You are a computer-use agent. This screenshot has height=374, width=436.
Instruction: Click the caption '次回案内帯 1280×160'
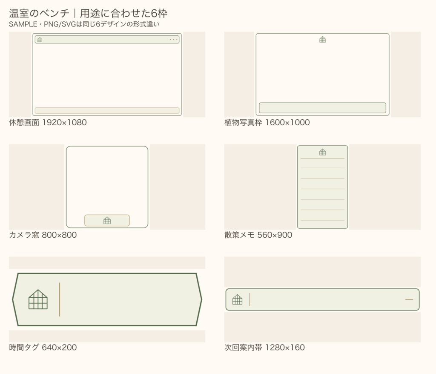coord(264,347)
